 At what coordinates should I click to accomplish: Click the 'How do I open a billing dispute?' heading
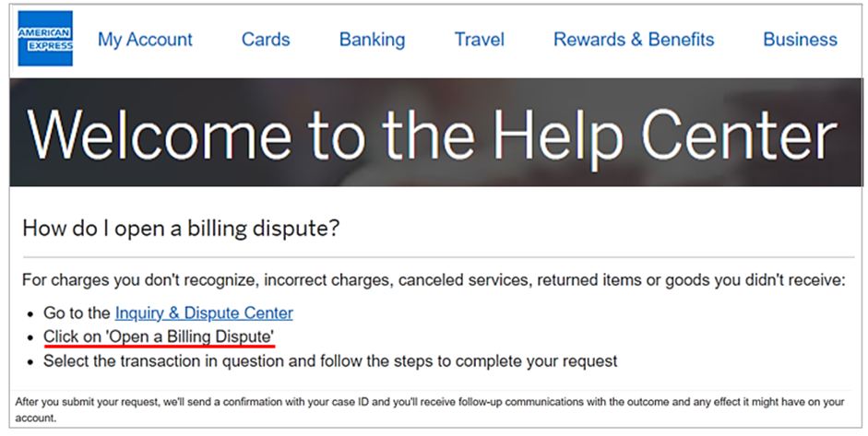coord(181,228)
